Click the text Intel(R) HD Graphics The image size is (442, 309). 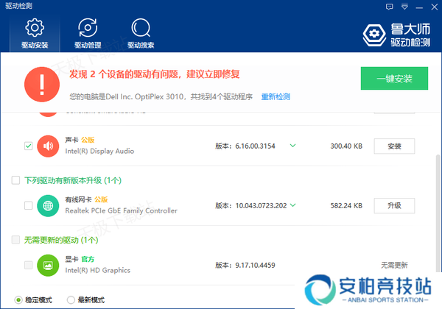[97, 271]
